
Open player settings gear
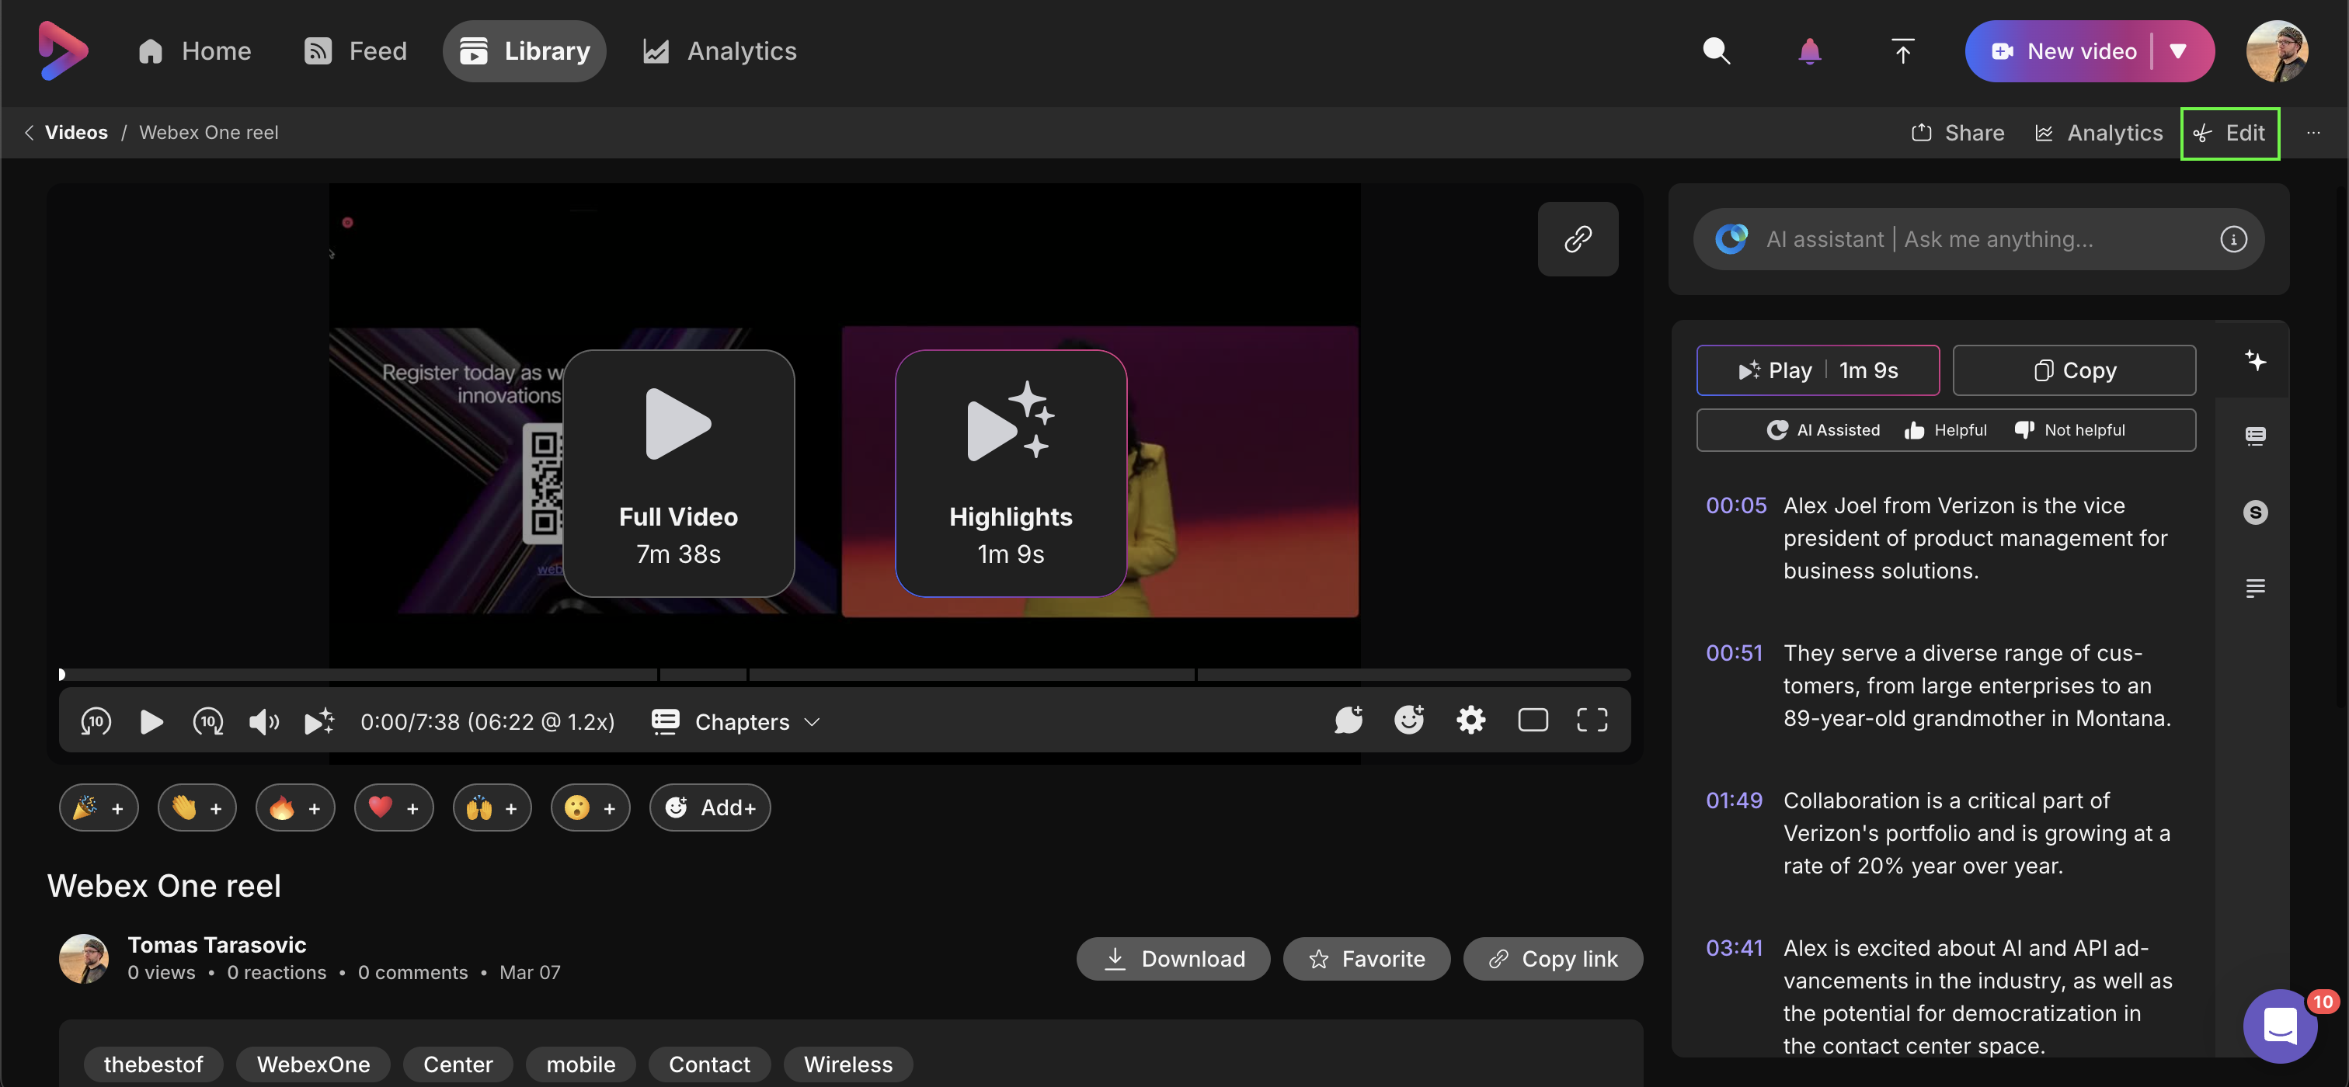coord(1471,720)
